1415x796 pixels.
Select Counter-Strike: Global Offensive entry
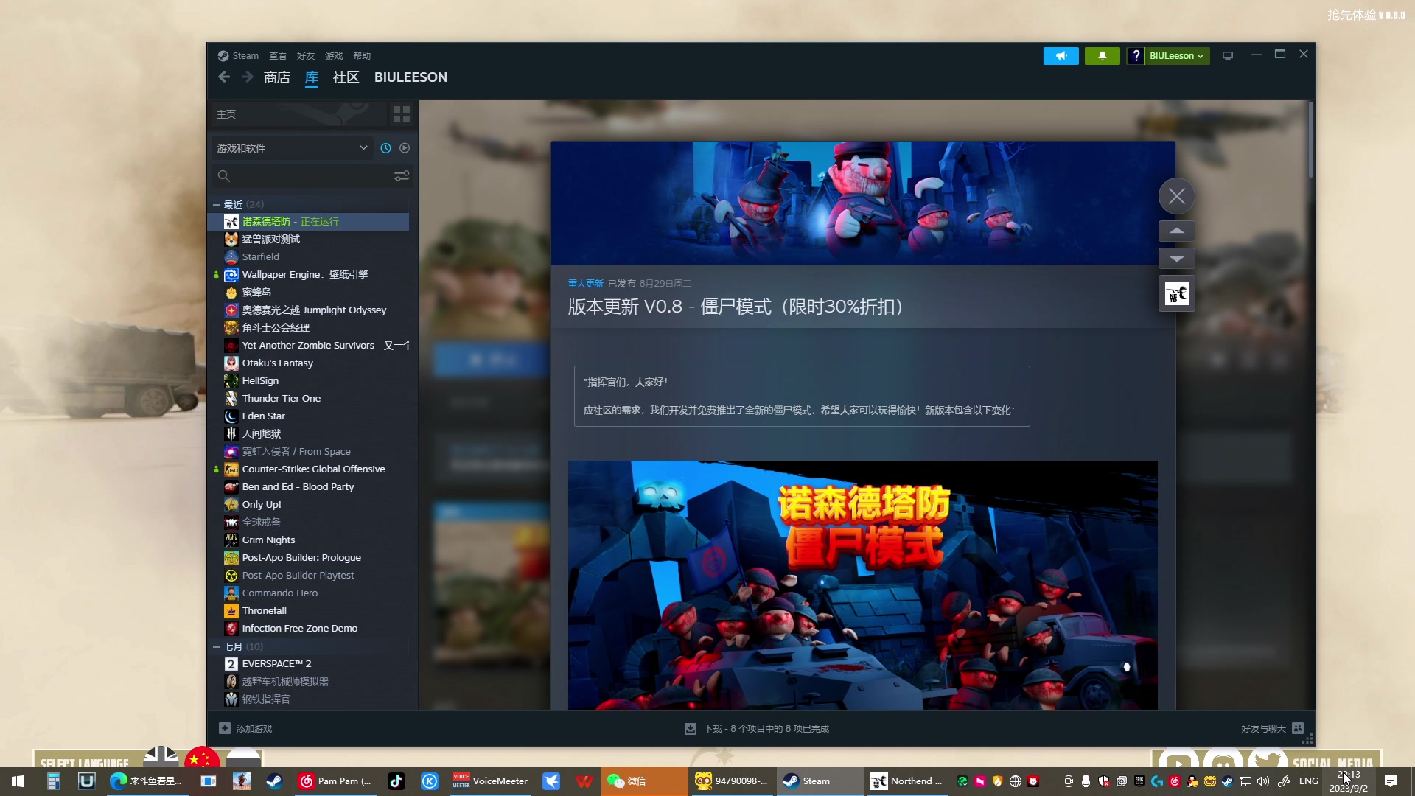click(x=309, y=469)
